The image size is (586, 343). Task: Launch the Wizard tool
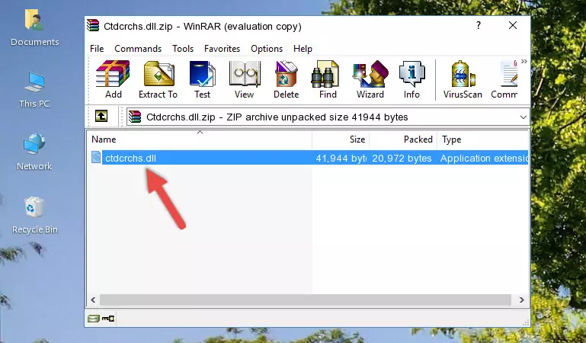[x=370, y=79]
